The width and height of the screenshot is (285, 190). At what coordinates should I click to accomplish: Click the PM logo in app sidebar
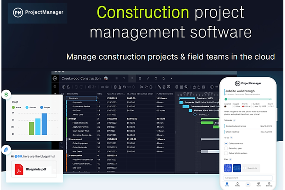click(55, 78)
